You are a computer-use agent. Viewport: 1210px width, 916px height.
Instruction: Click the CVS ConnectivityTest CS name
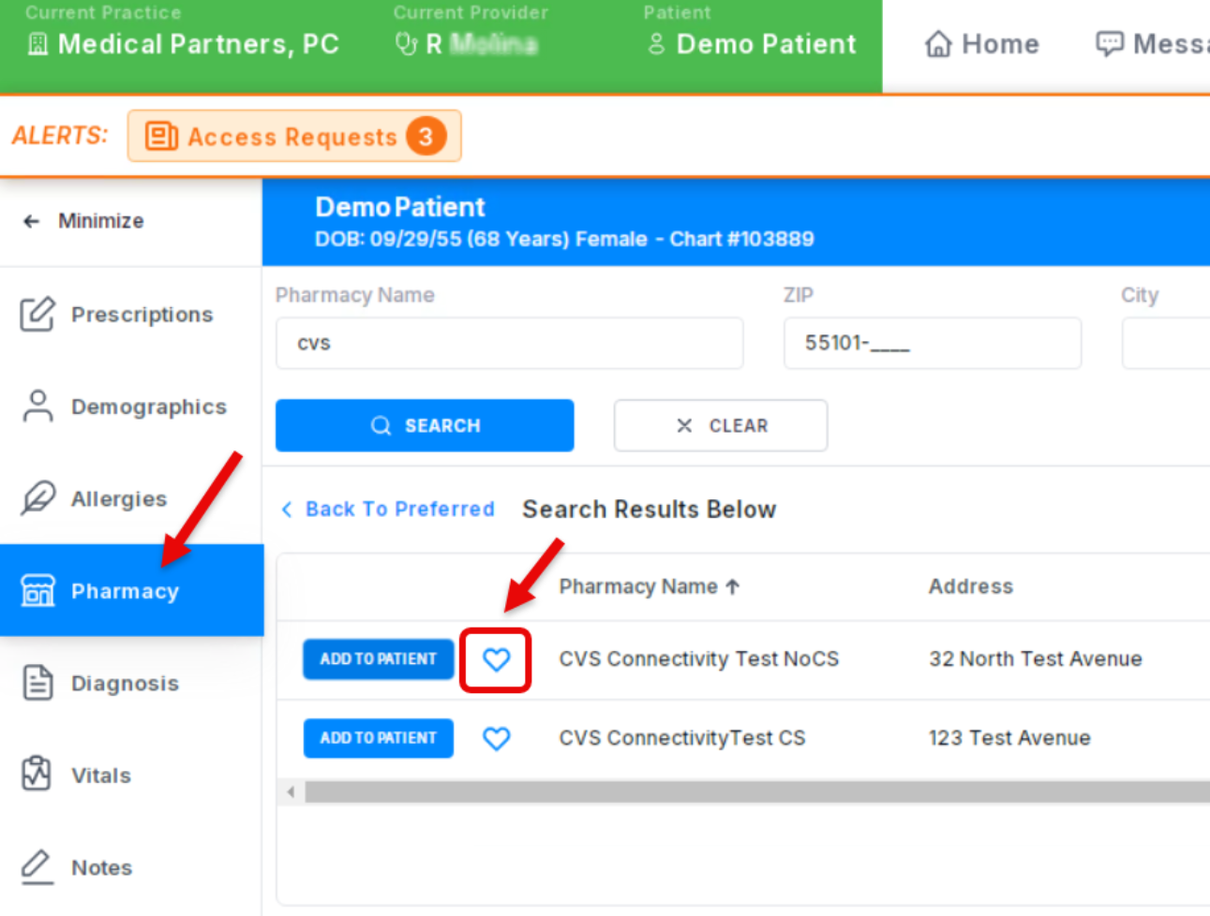pos(682,738)
